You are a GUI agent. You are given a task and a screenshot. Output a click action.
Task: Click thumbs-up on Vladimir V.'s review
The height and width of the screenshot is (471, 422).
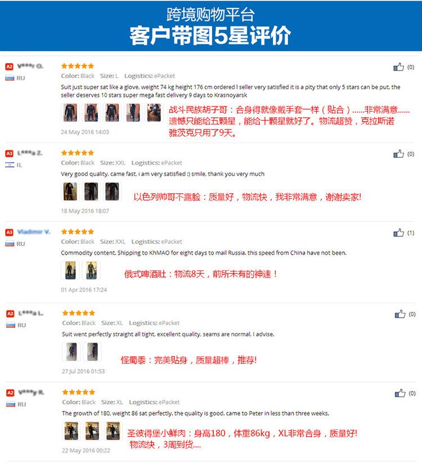click(398, 233)
